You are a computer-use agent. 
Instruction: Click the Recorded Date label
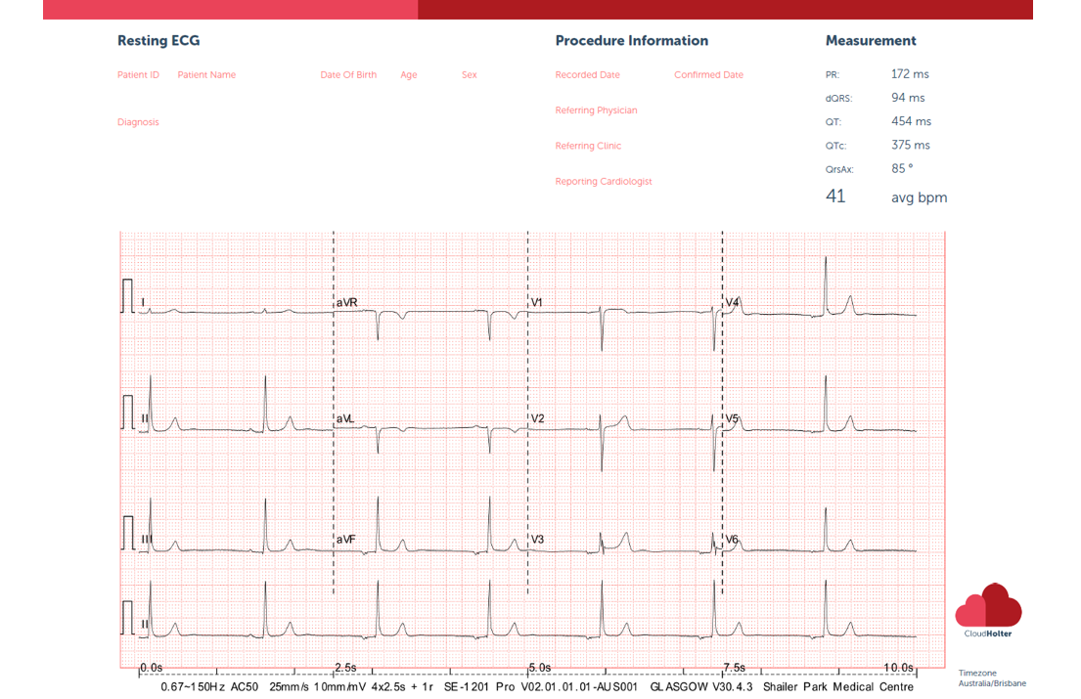tap(587, 75)
